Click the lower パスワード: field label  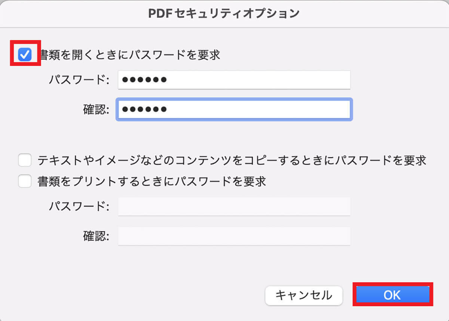click(x=79, y=206)
